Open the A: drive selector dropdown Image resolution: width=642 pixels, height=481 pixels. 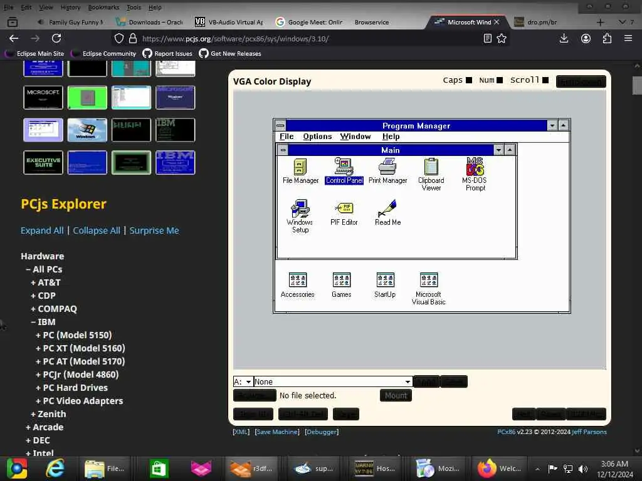coord(243,381)
